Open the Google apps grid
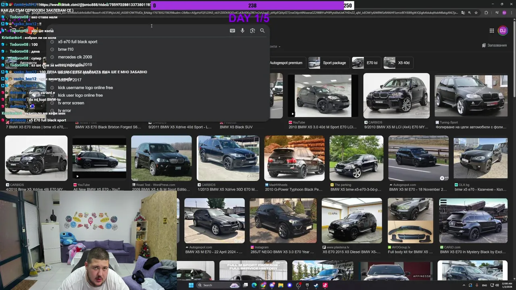Screen dimensions: 516x290 pyautogui.click(x=492, y=31)
